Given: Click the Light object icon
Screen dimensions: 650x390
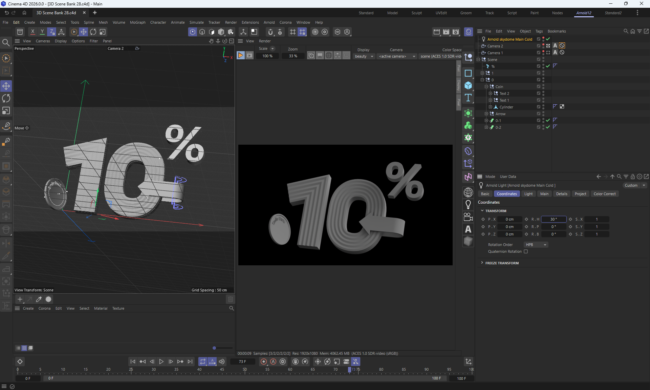Looking at the screenshot, I should tap(468, 205).
